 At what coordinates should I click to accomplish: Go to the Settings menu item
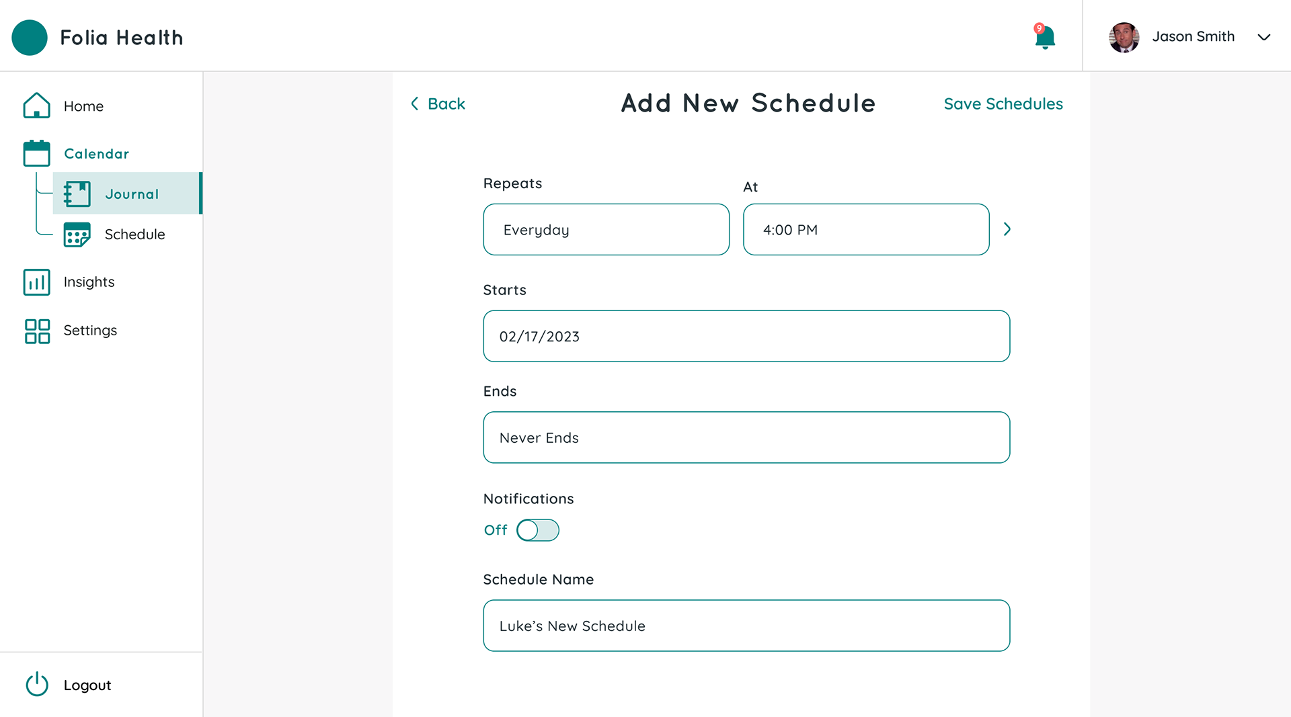coord(90,331)
